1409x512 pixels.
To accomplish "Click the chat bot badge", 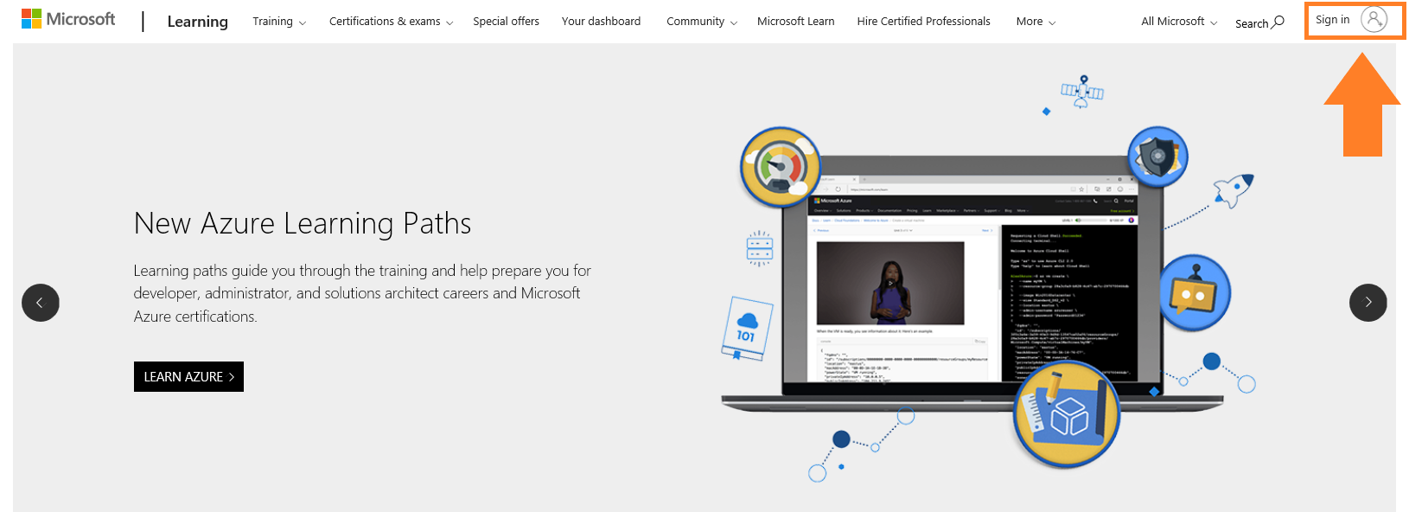I will [1195, 293].
